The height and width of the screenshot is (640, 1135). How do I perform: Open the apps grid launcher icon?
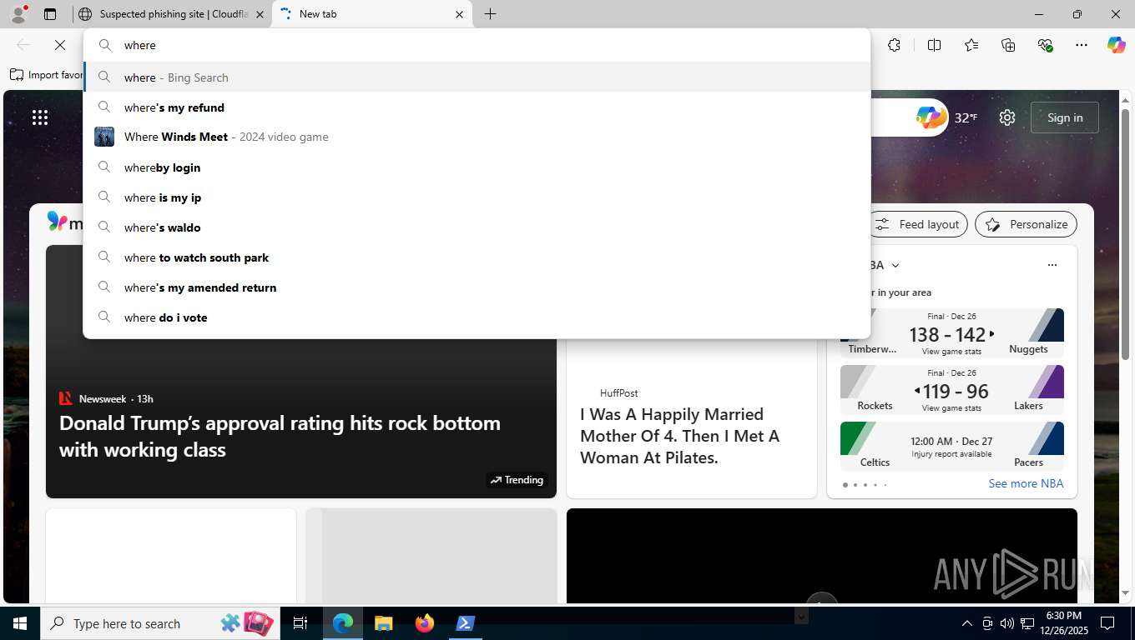40,117
